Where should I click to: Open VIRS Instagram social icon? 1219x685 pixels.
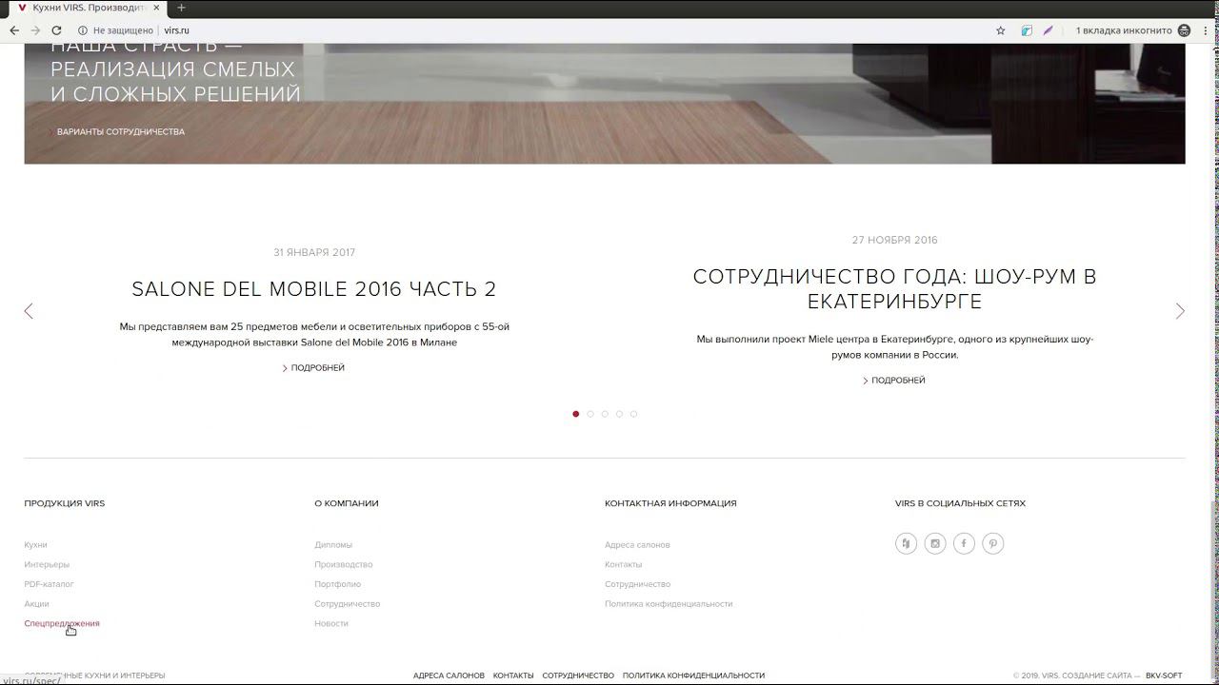coord(935,543)
